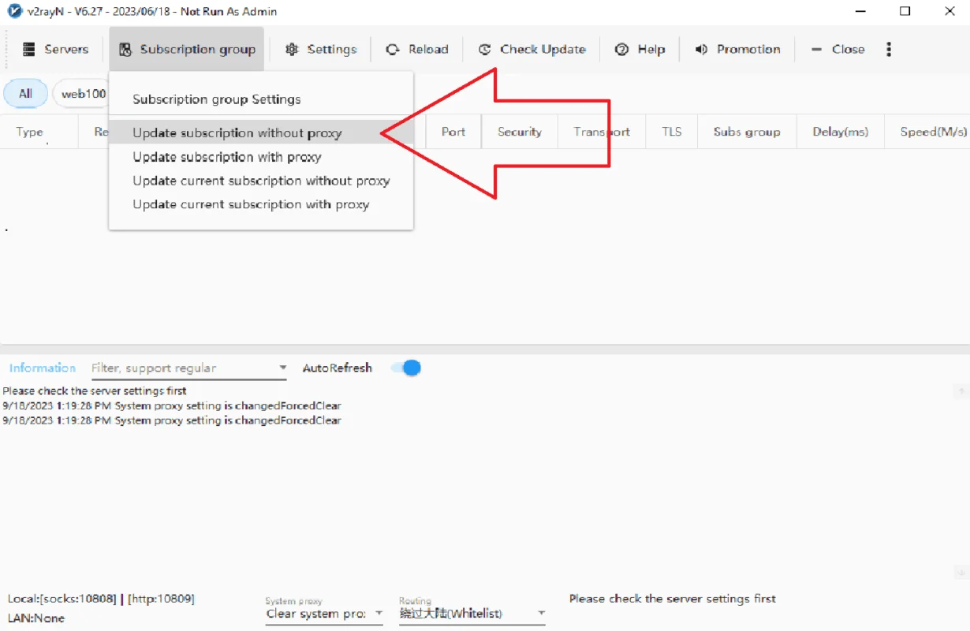Select the All group filter tab
This screenshot has height=631, width=970.
[26, 94]
